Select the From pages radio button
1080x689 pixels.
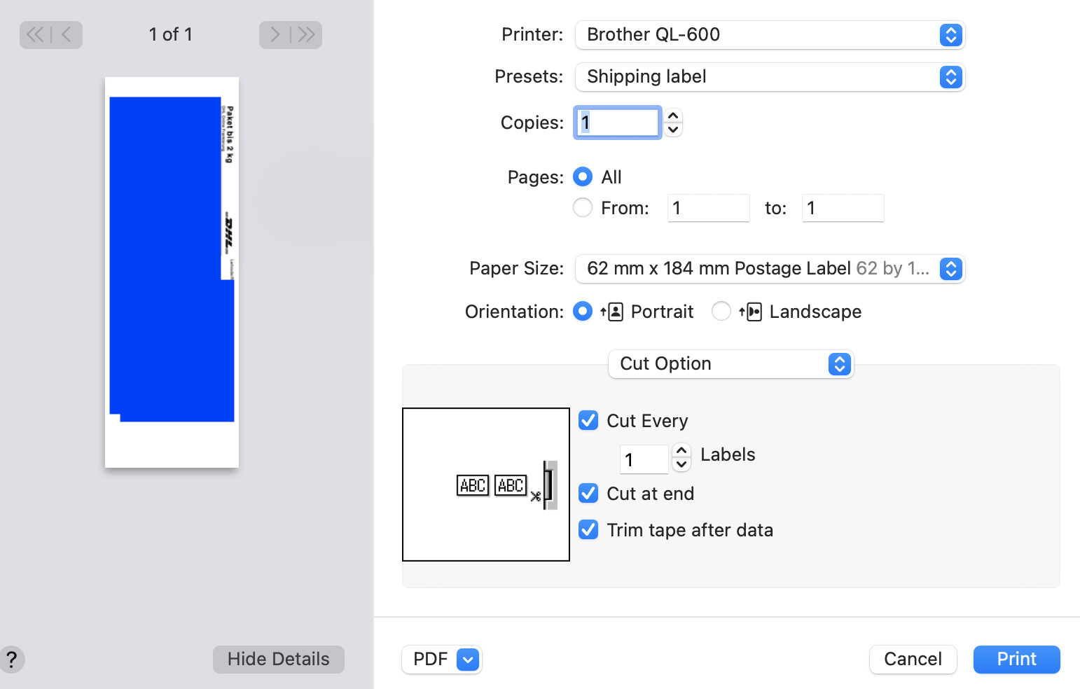[583, 208]
